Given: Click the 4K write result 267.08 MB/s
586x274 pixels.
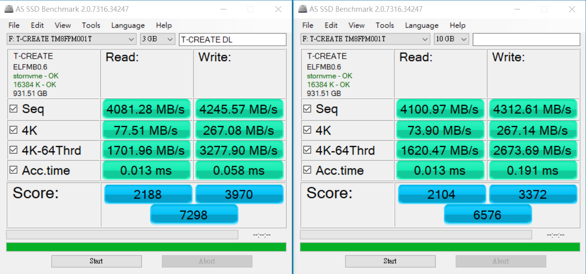Looking at the screenshot, I should coord(239,130).
